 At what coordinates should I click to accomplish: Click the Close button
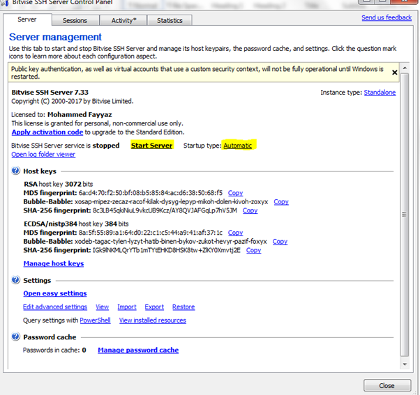[387, 386]
